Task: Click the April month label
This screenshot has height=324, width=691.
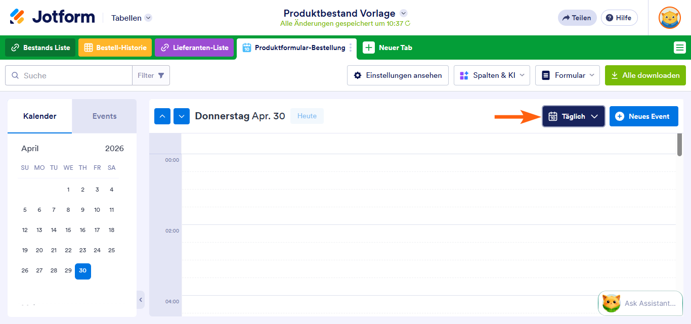Action: click(30, 149)
